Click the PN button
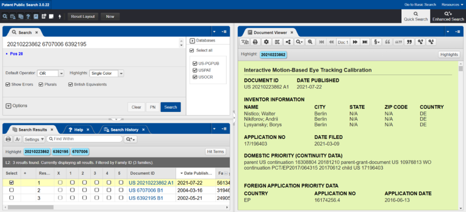 152,107
